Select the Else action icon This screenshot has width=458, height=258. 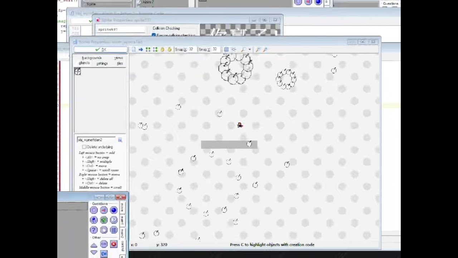click(x=104, y=244)
